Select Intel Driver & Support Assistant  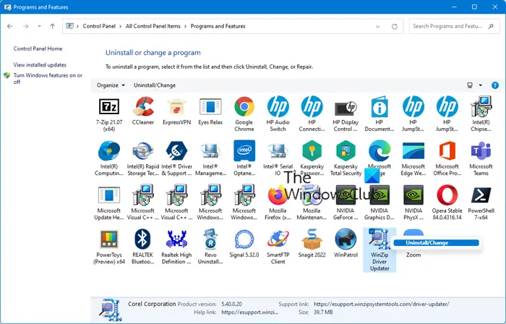pyautogui.click(x=176, y=158)
